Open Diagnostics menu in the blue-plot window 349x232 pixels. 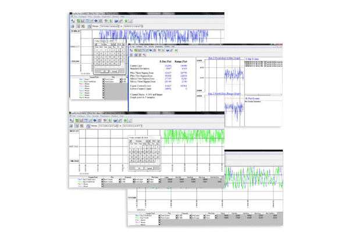pyautogui.click(x=106, y=17)
